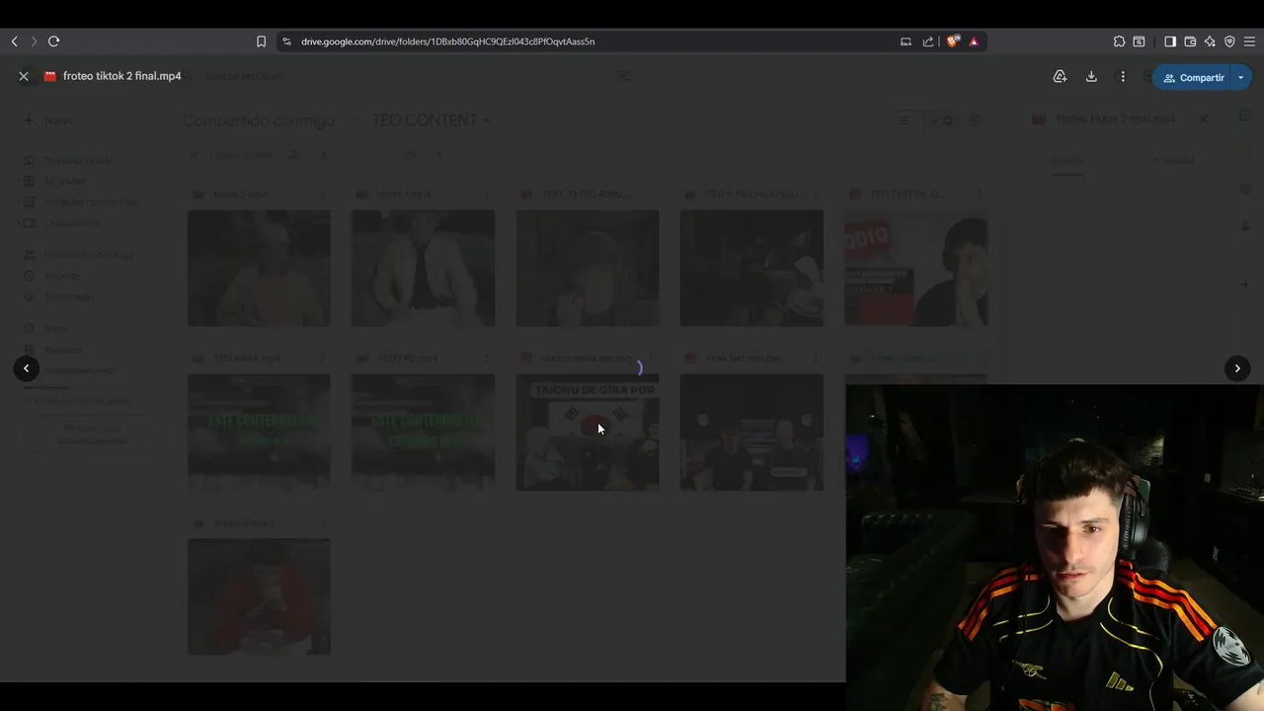The image size is (1264, 711).
Task: Go forward in the browser
Action: pos(34,41)
